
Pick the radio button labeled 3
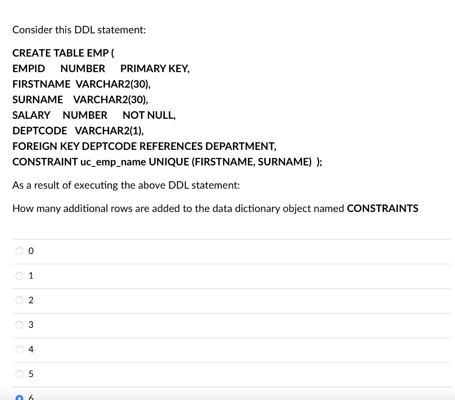(x=19, y=325)
